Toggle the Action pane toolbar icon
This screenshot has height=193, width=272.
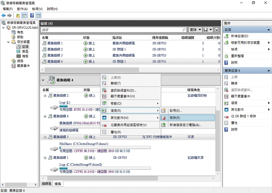[39, 15]
